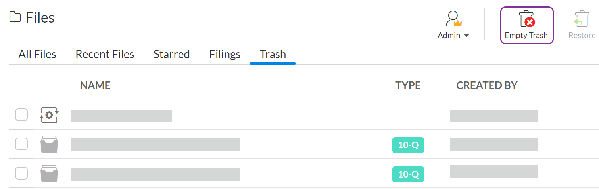
Task: Select the second row's checkbox
Action: pos(21,144)
